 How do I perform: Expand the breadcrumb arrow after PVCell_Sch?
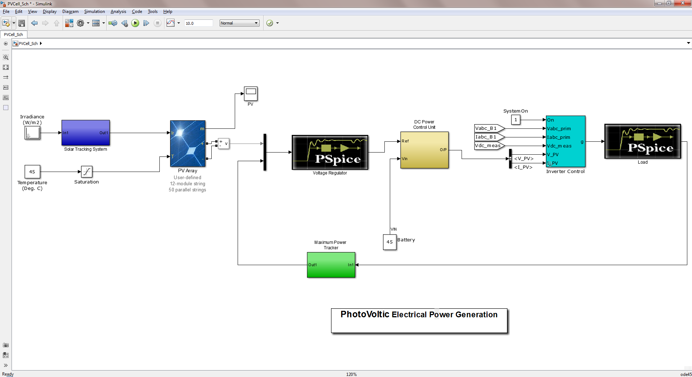coord(41,44)
